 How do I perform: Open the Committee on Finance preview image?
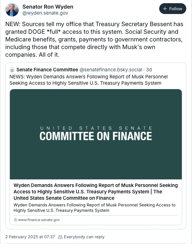pyautogui.click(x=96, y=134)
